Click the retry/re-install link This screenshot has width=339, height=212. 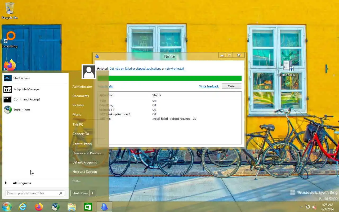coord(175,69)
